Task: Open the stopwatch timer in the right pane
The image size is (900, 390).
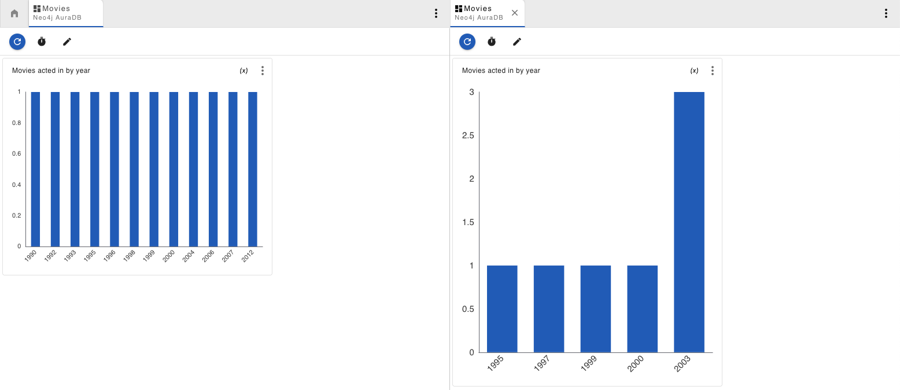Action: click(x=492, y=42)
